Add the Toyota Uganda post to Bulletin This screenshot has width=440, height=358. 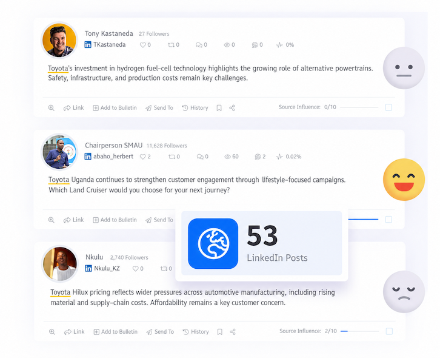(x=115, y=220)
